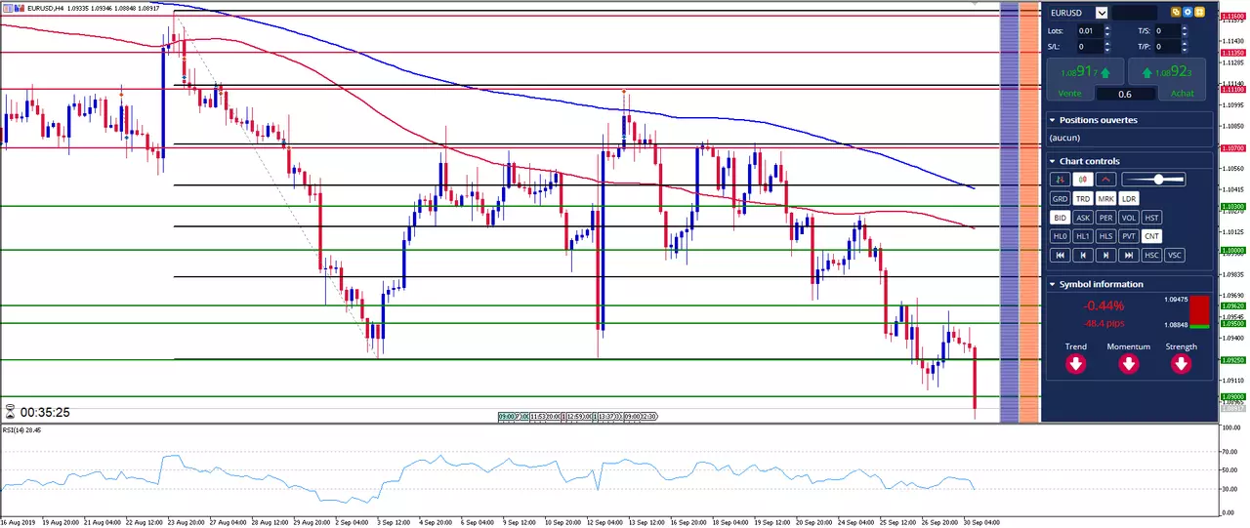Click the Trend down arrow indicator

[x=1075, y=364]
